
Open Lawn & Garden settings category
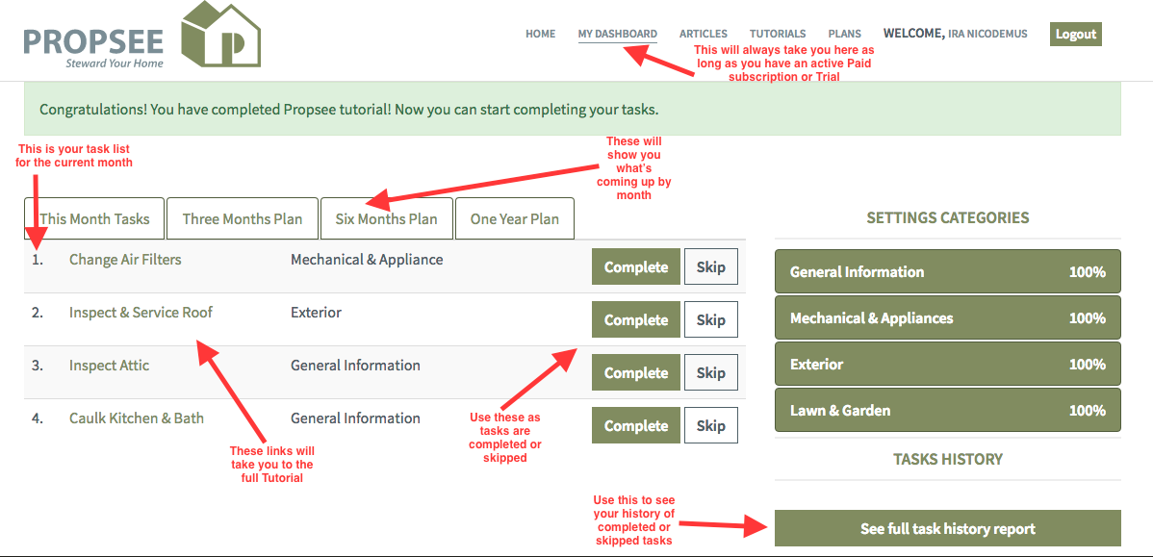click(948, 410)
